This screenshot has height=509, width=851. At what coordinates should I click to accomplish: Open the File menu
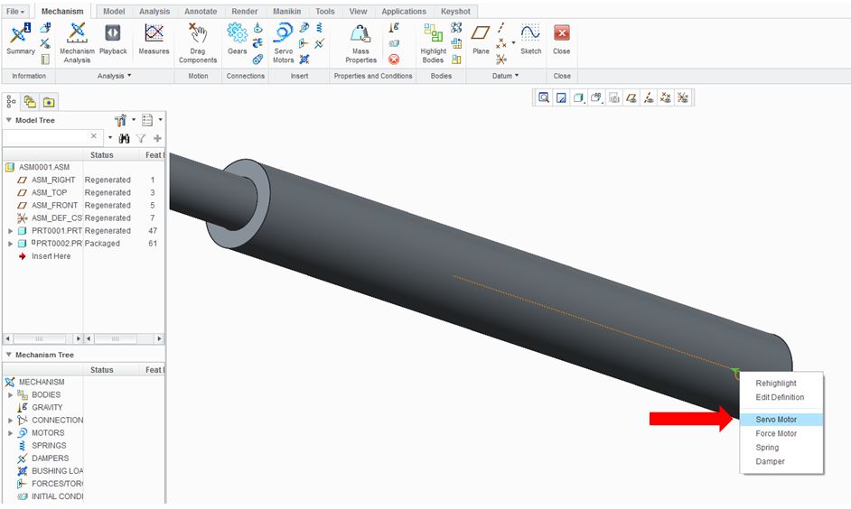[15, 12]
